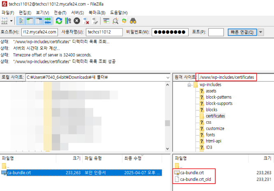Click the remote site path field
274x191 pixels.
pos(236,77)
